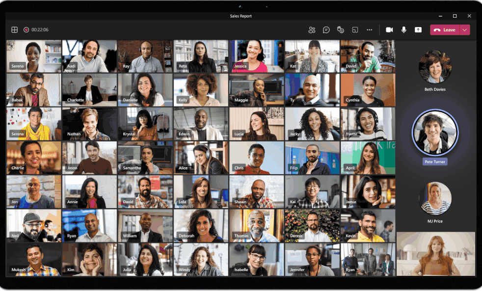Select Lola's video tile
This screenshot has height=296, width=482.
201,192
